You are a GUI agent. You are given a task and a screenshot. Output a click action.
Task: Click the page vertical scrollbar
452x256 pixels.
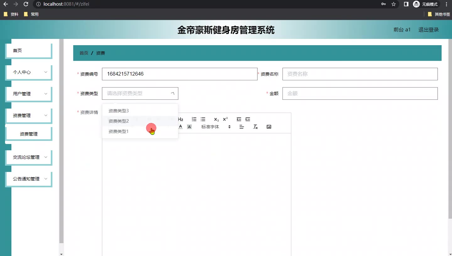pos(450,129)
